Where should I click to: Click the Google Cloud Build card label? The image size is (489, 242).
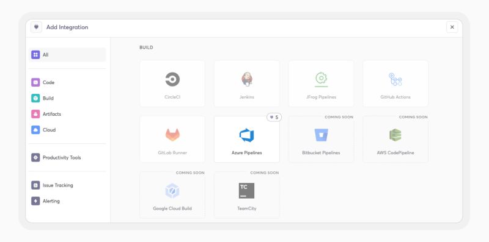(x=172, y=208)
